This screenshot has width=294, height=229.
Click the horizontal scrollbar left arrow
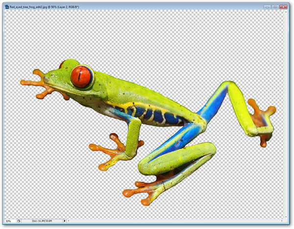[69, 221]
